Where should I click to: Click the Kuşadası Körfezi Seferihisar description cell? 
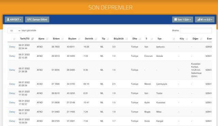[x=196, y=70]
